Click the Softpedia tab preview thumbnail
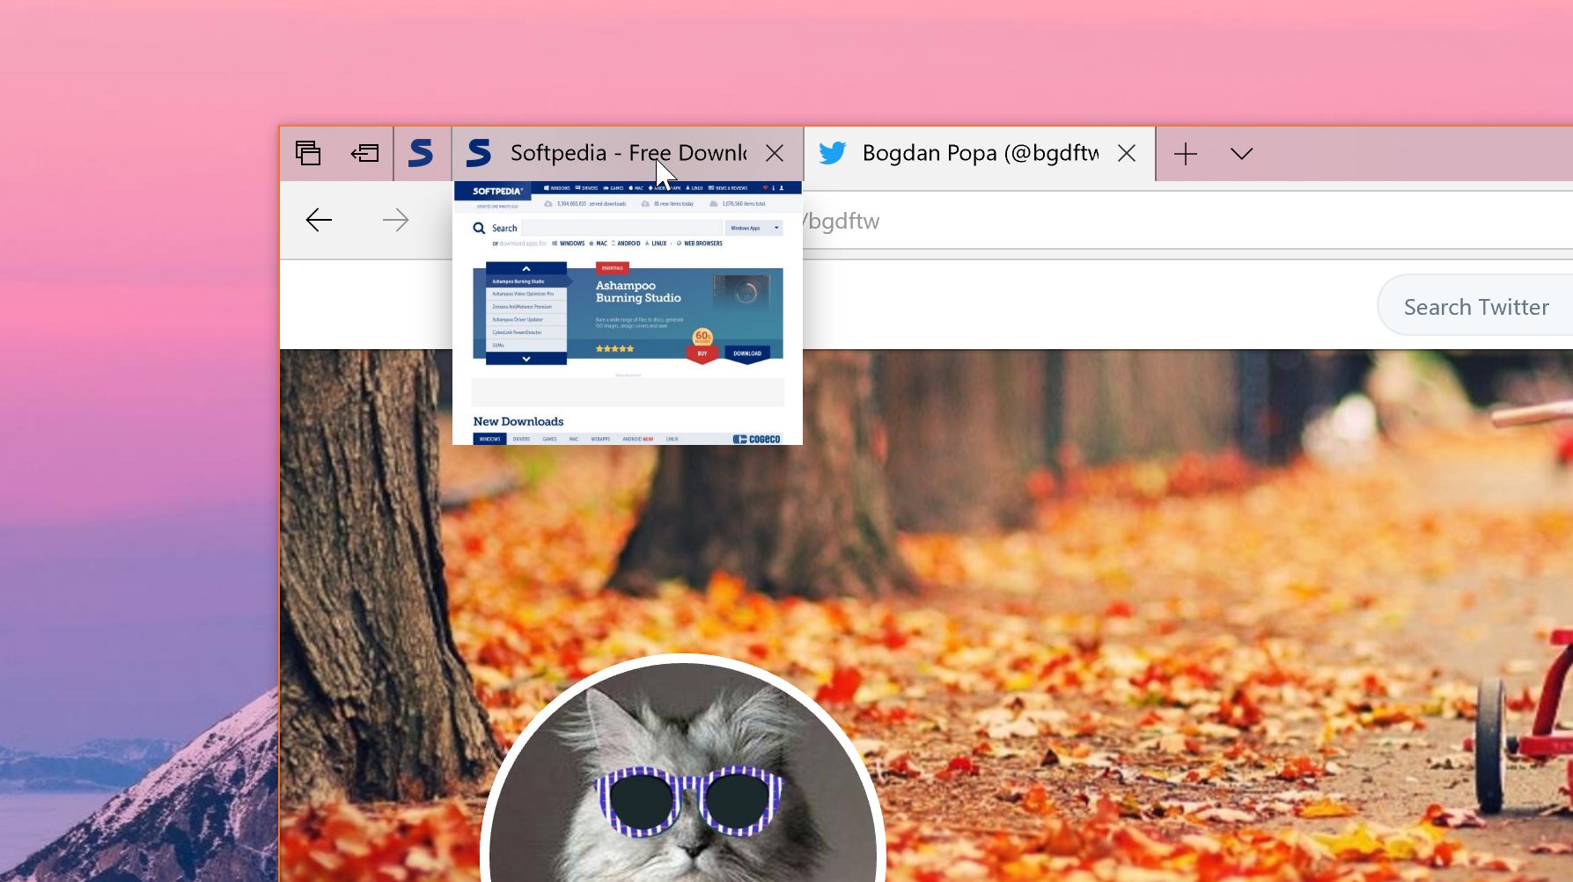 [628, 313]
